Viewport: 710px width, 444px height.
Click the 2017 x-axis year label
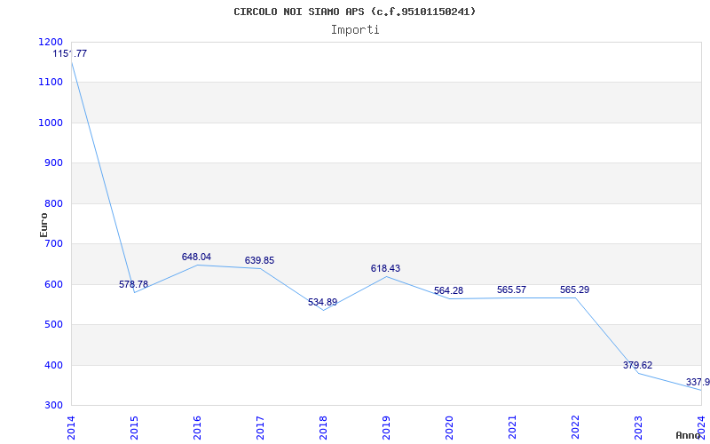click(x=260, y=427)
